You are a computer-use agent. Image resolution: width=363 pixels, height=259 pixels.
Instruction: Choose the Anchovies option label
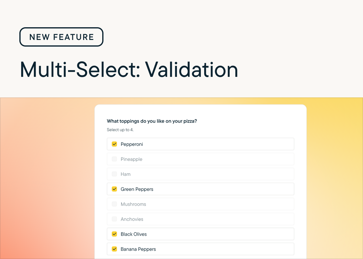(132, 219)
